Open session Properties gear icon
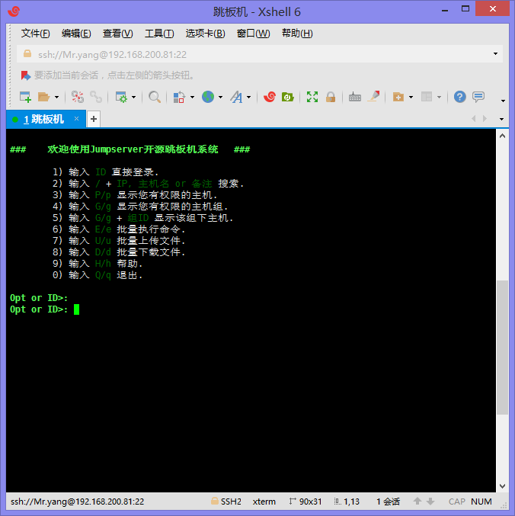 121,97
